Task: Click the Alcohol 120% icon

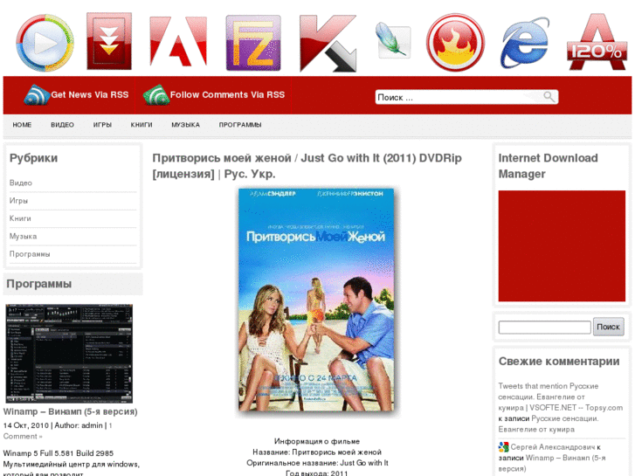Action: click(x=597, y=42)
